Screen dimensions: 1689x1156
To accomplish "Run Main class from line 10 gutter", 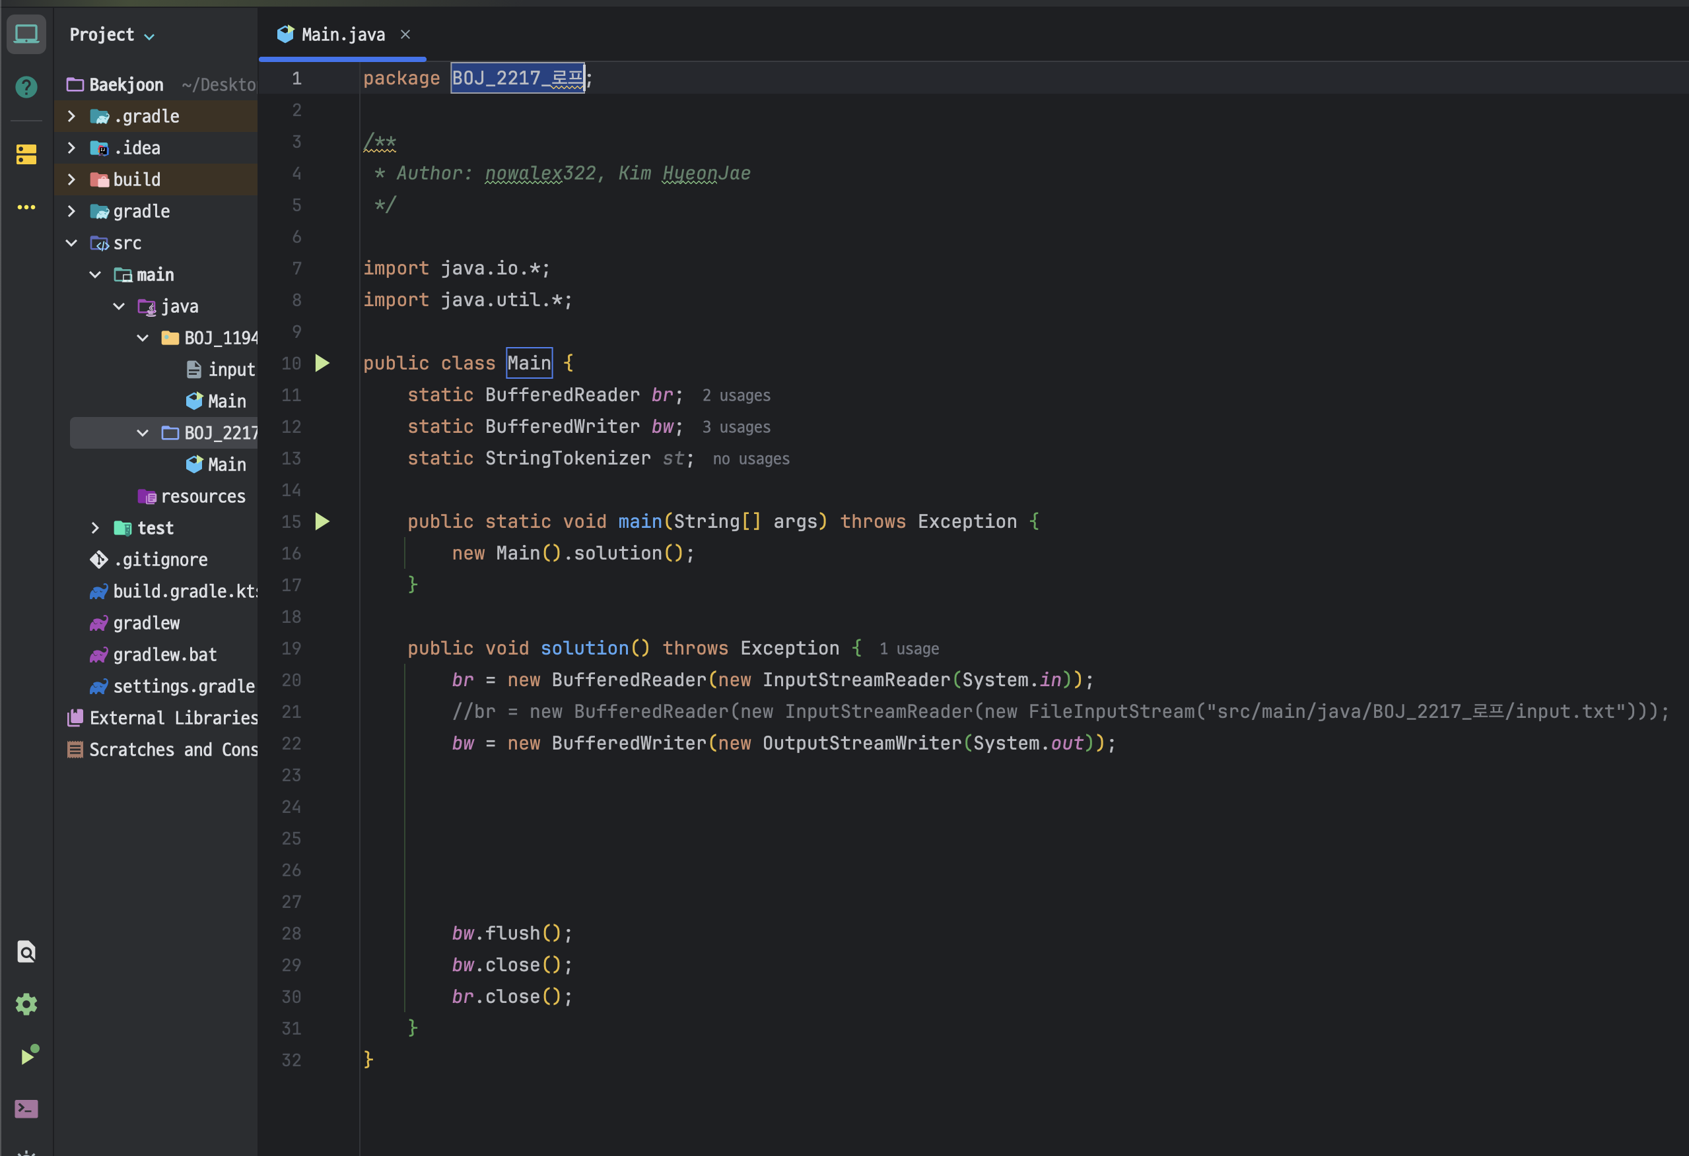I will [322, 363].
